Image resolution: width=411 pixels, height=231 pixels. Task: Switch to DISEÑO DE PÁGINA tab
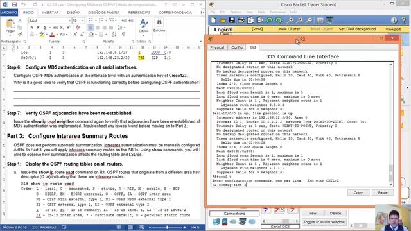(x=104, y=12)
